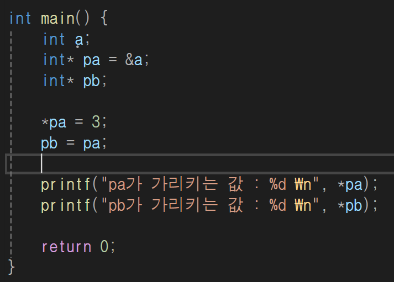Click '&a' in the pa declaration
Screen dimensions: 394x282
[134, 60]
